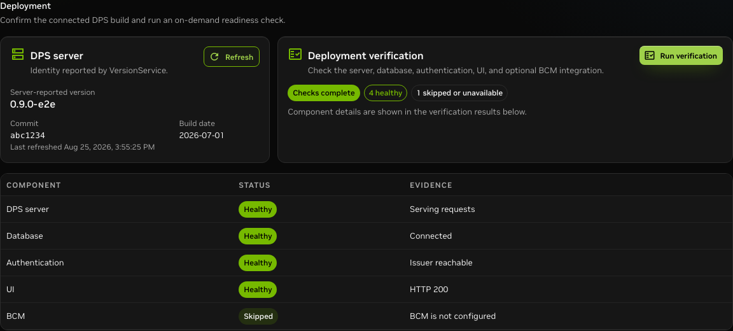
Task: Click the Deployment verification card title
Action: (366, 56)
